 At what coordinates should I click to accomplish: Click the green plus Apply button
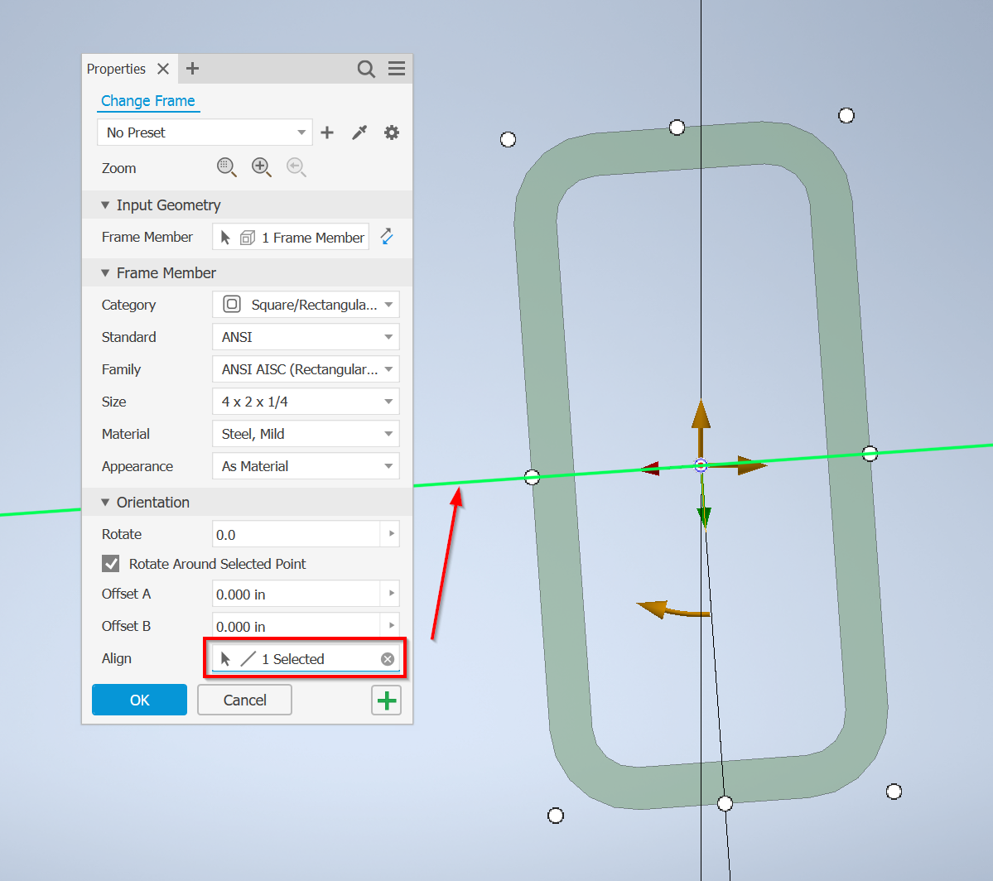[386, 700]
